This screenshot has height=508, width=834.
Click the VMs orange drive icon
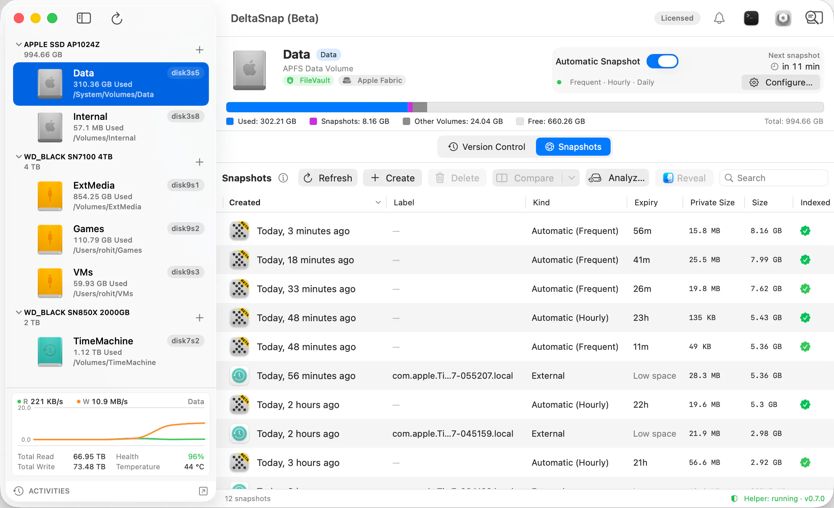click(50, 283)
